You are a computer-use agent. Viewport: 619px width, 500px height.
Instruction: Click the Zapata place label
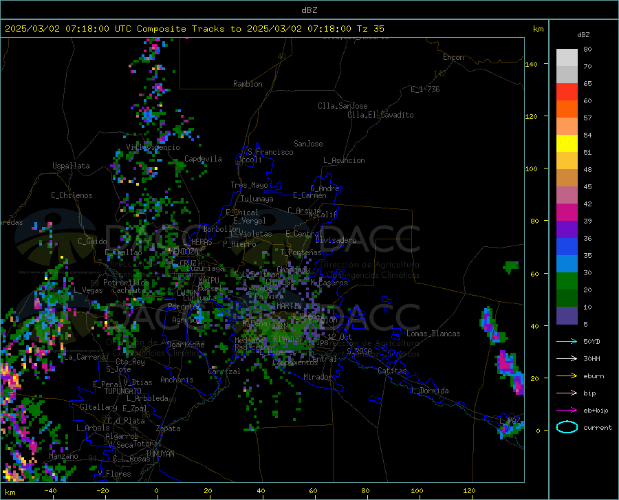point(169,428)
